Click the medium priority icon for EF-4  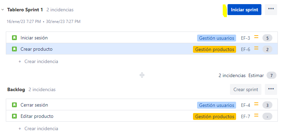pos(256,104)
